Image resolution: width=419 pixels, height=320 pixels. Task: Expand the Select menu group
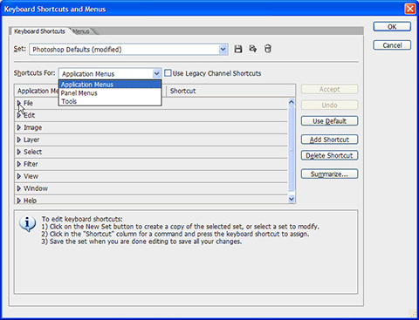(x=19, y=152)
